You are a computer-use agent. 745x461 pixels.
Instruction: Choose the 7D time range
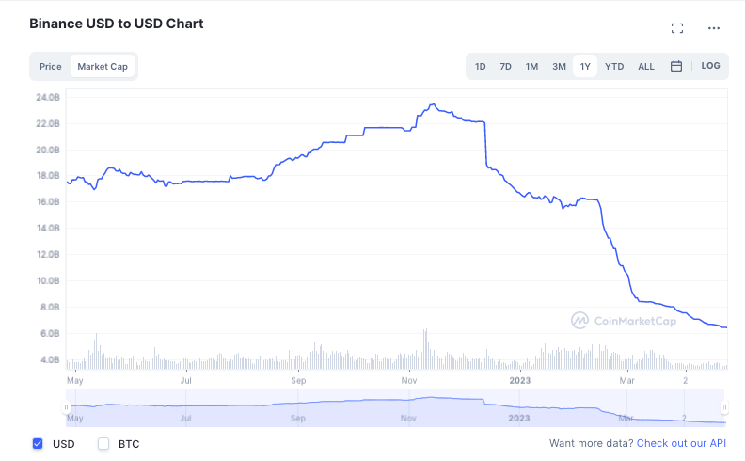click(506, 67)
